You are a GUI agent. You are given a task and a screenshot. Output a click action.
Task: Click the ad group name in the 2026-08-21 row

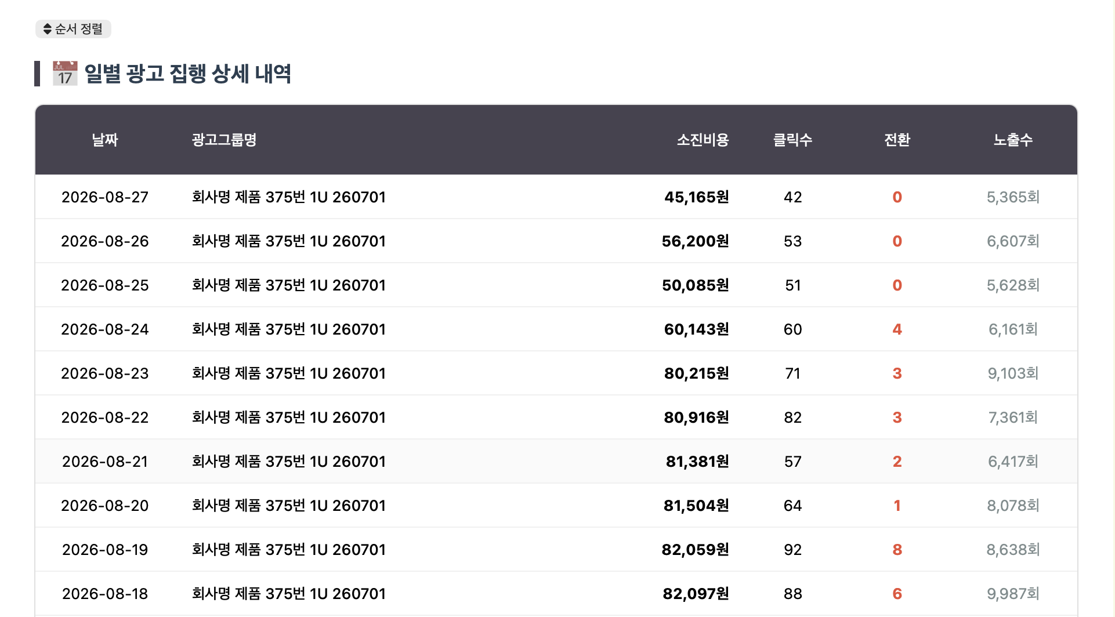[289, 462]
